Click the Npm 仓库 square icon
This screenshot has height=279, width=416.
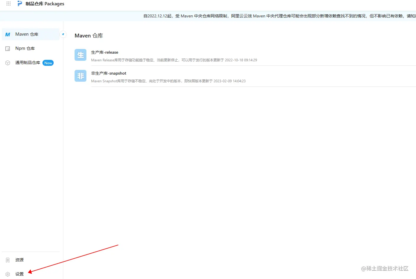coord(8,49)
